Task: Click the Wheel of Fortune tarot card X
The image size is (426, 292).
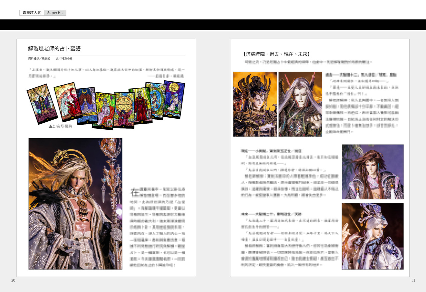Action: coord(124,110)
